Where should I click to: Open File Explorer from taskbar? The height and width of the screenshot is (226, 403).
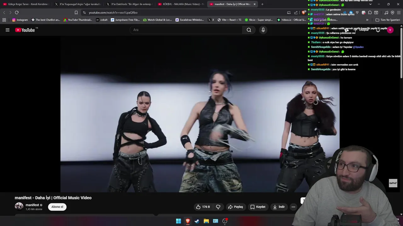coord(206,221)
